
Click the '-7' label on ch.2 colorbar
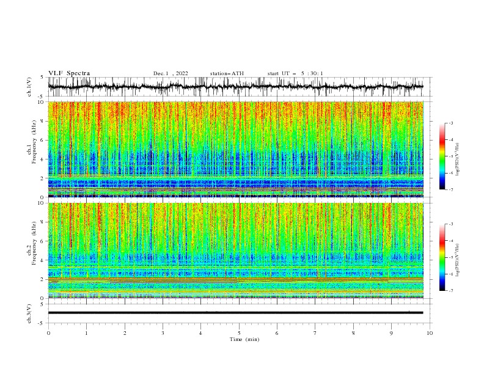click(x=450, y=290)
